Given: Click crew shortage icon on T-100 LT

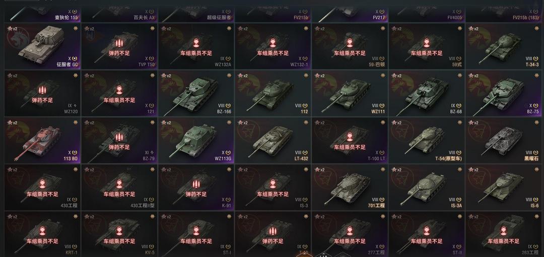Looking at the screenshot, I should point(350,137).
